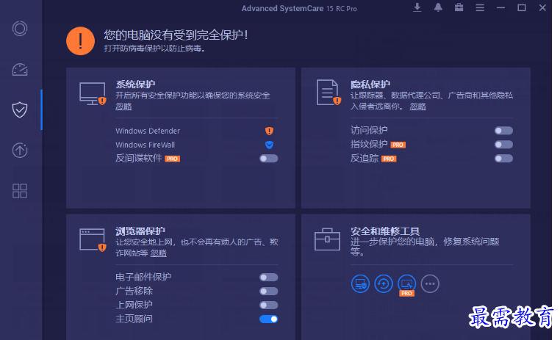Disable the 主页顾问 switch

click(x=268, y=319)
